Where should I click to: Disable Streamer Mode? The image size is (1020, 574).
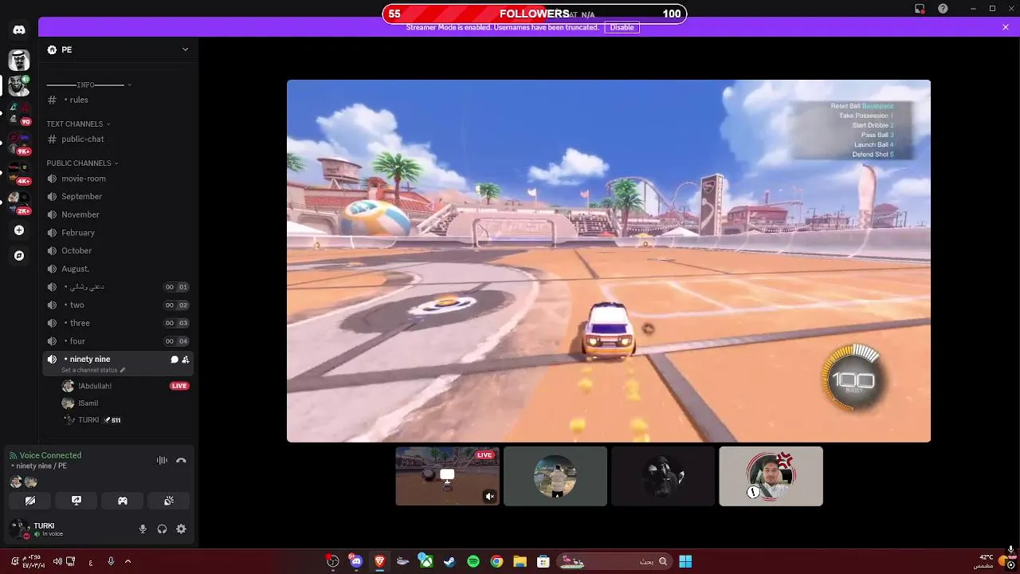tap(622, 27)
